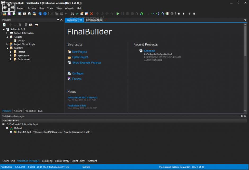Expand the Application variables node

(x=11, y=55)
